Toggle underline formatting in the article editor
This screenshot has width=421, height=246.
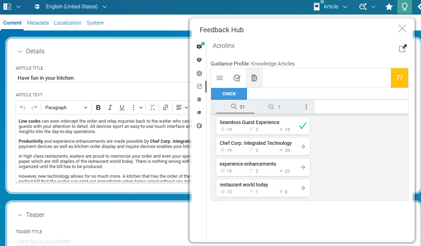(122, 107)
